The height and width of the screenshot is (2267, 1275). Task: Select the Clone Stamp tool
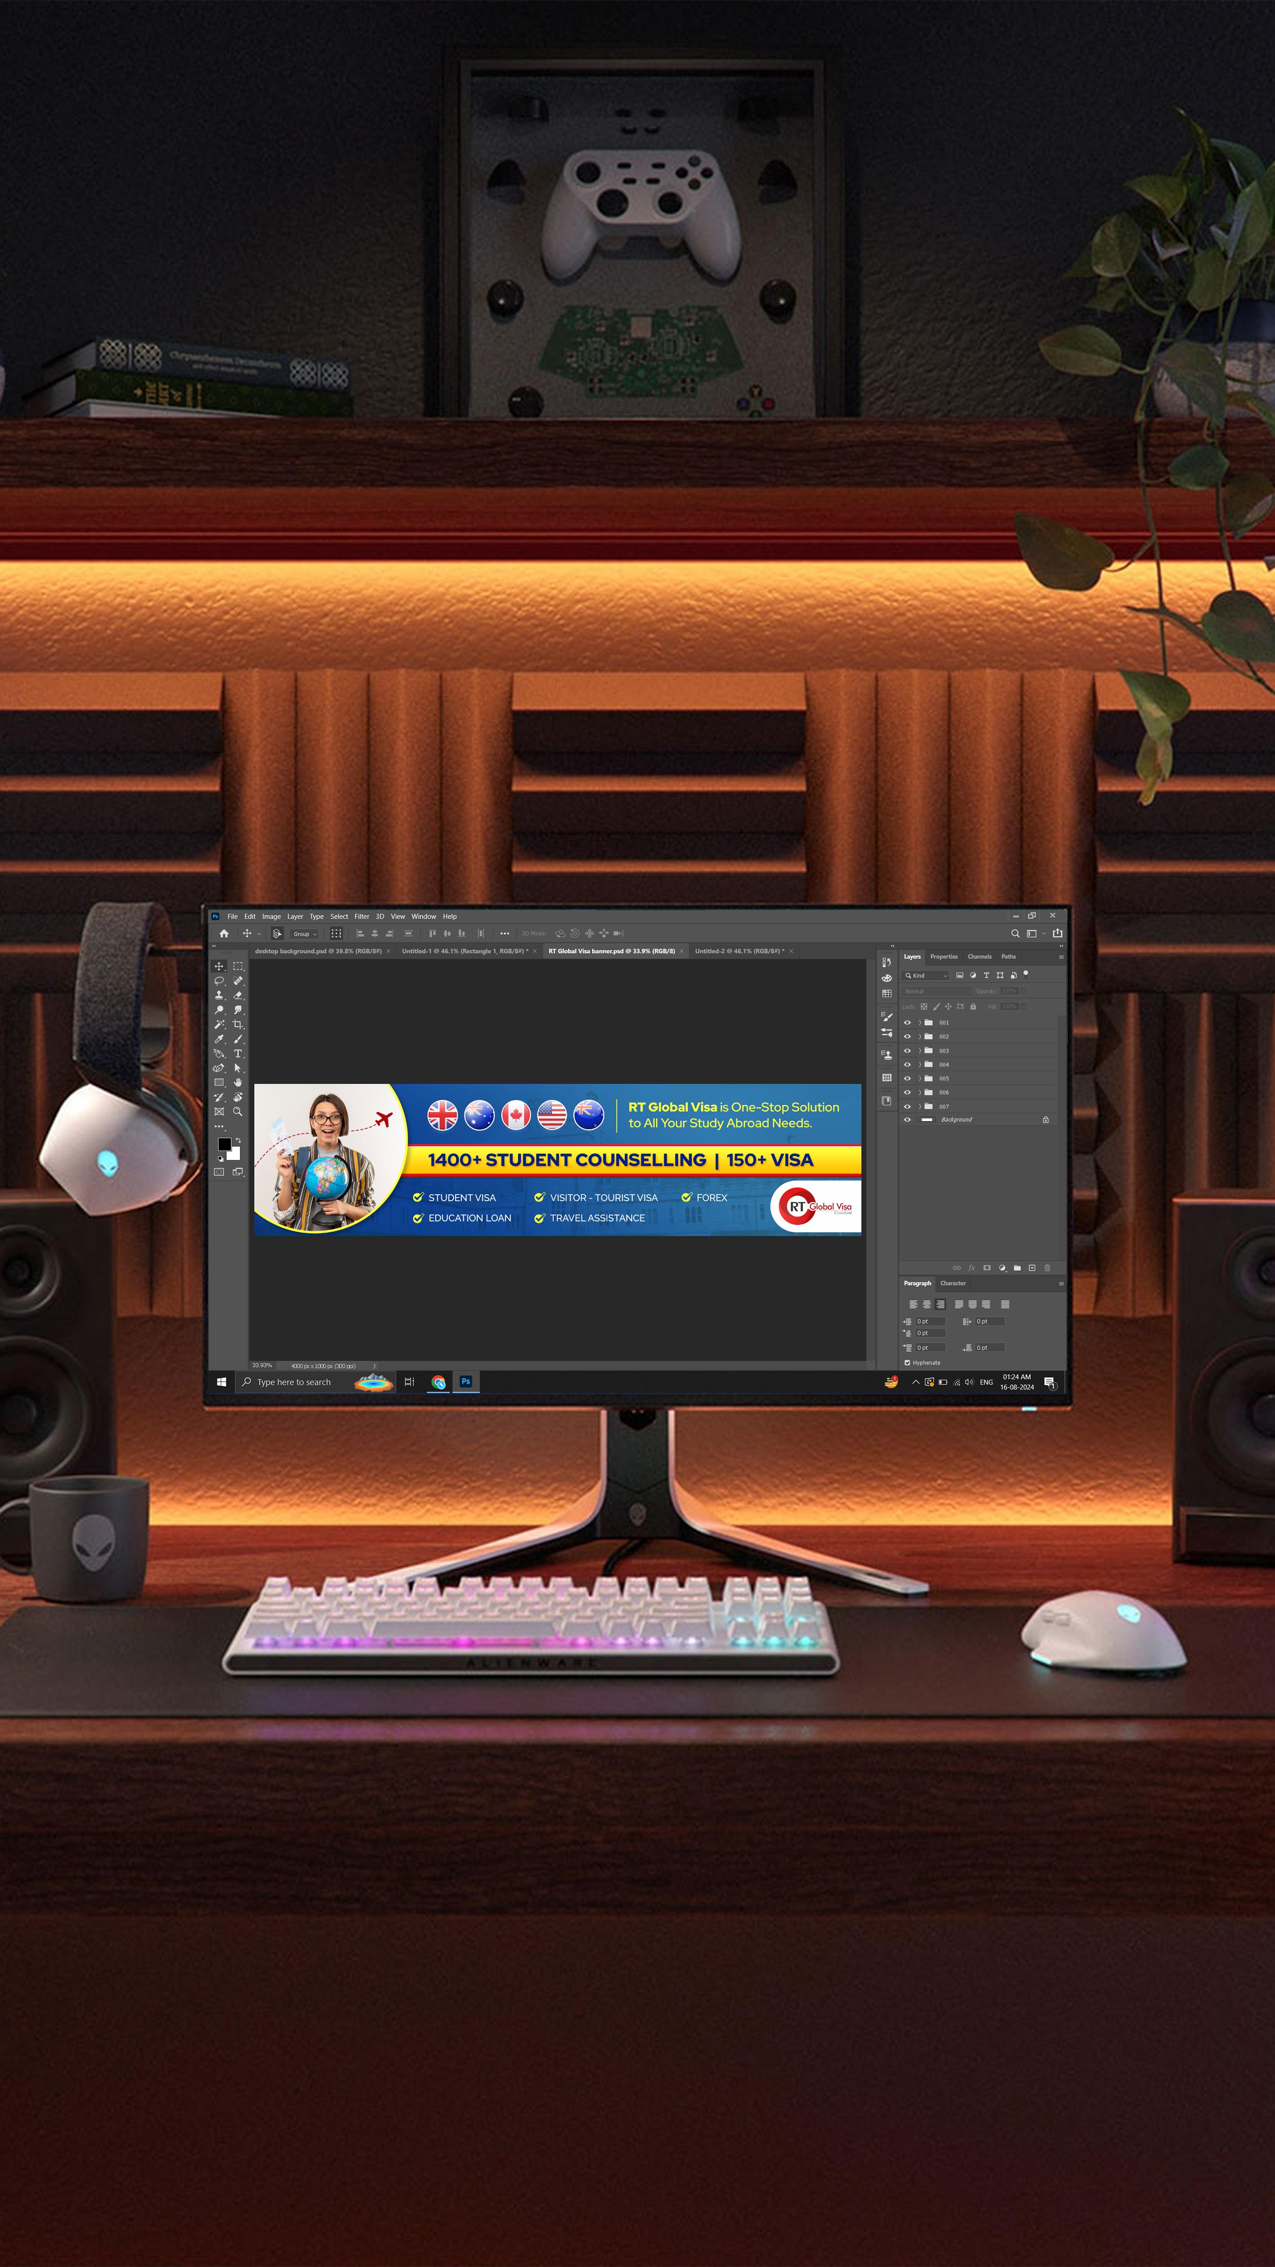(x=219, y=995)
